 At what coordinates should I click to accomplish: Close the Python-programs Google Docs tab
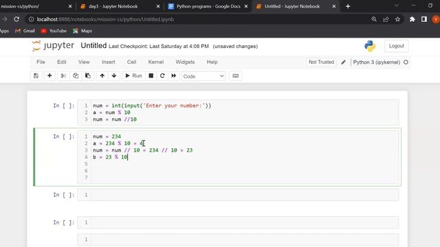tap(246, 6)
